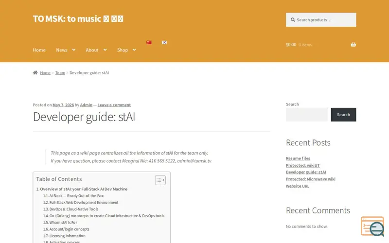Go to the Home menu item
The width and height of the screenshot is (389, 243).
(x=39, y=50)
